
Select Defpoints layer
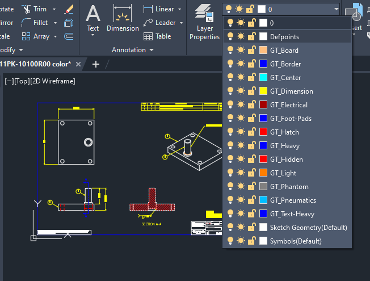(x=287, y=36)
